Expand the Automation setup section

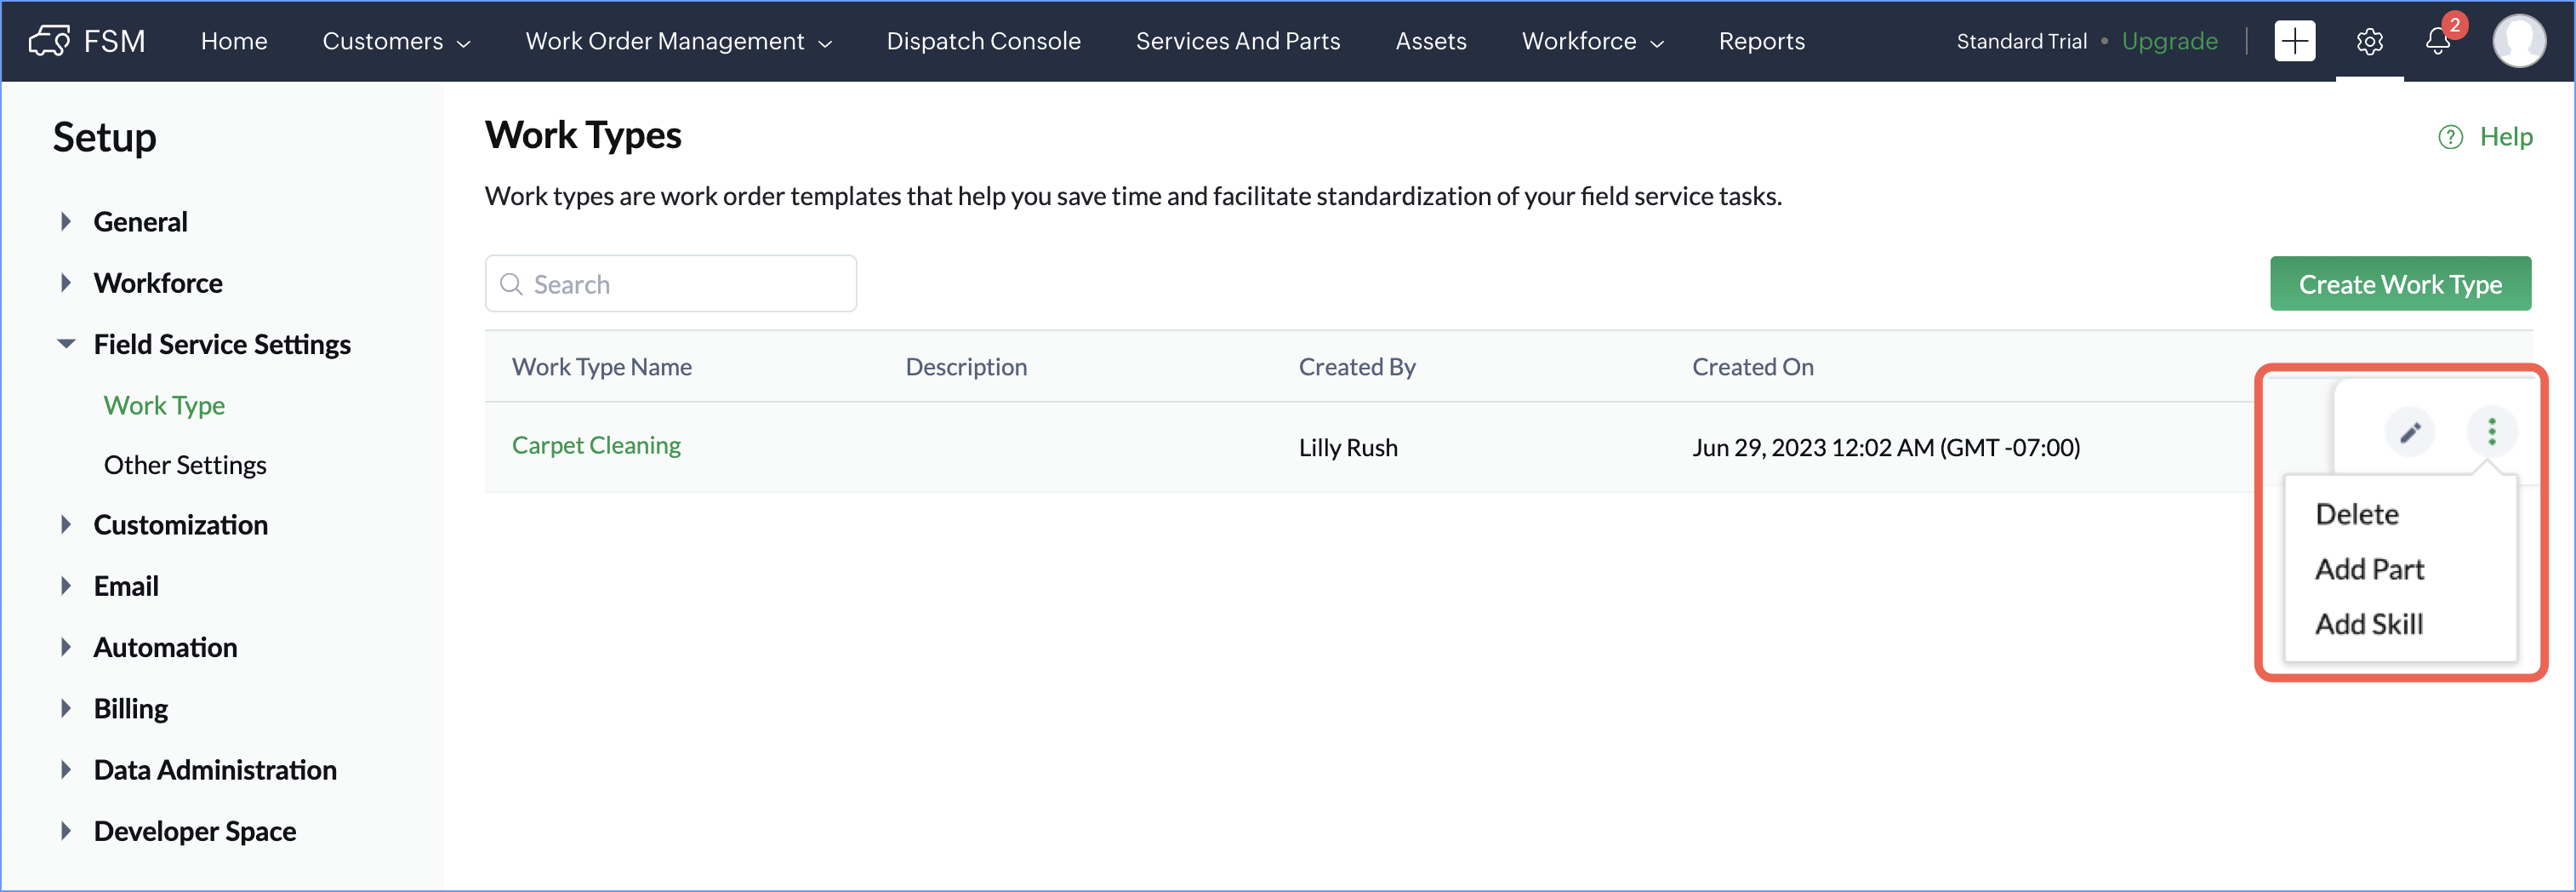point(66,647)
